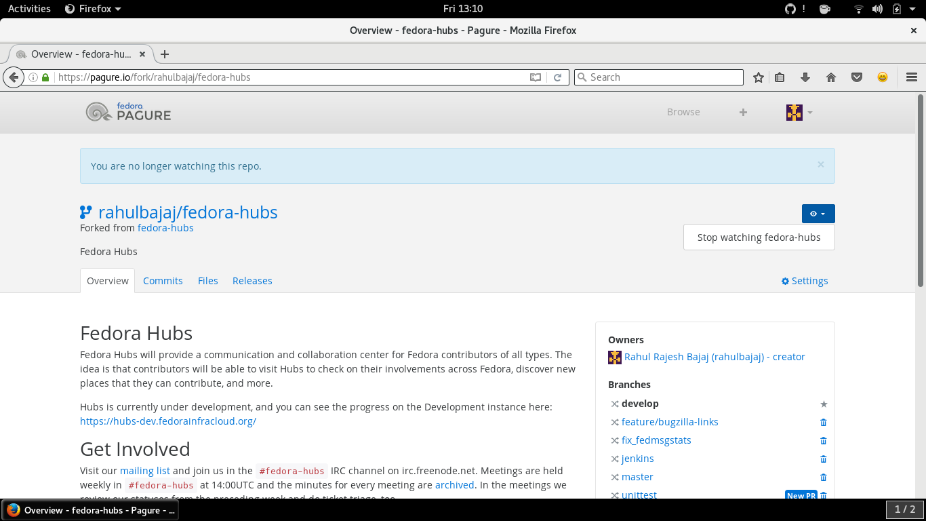This screenshot has height=521, width=926.
Task: Open the hubs-dev.fedorainfracloud.org link
Action: coord(168,421)
